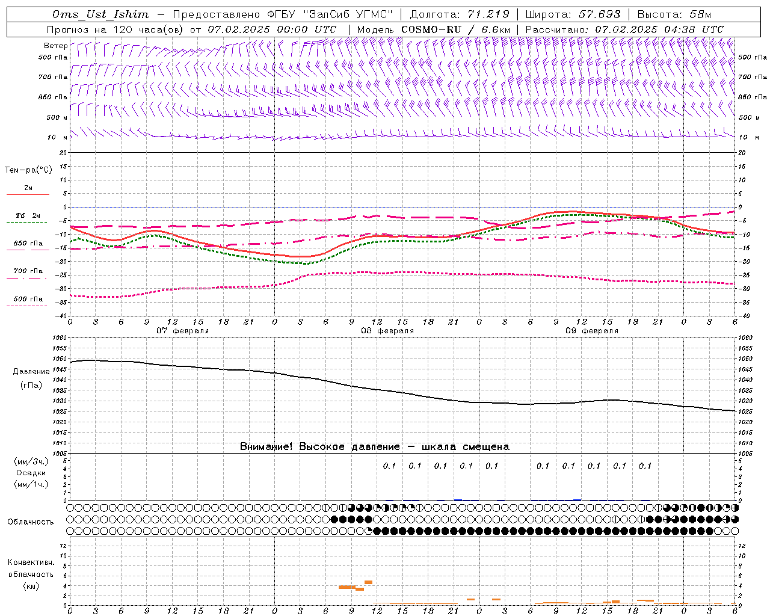Select the 'Прогноз на 120 часа(ов)' forecast header
770x616 pixels.
tap(115, 29)
